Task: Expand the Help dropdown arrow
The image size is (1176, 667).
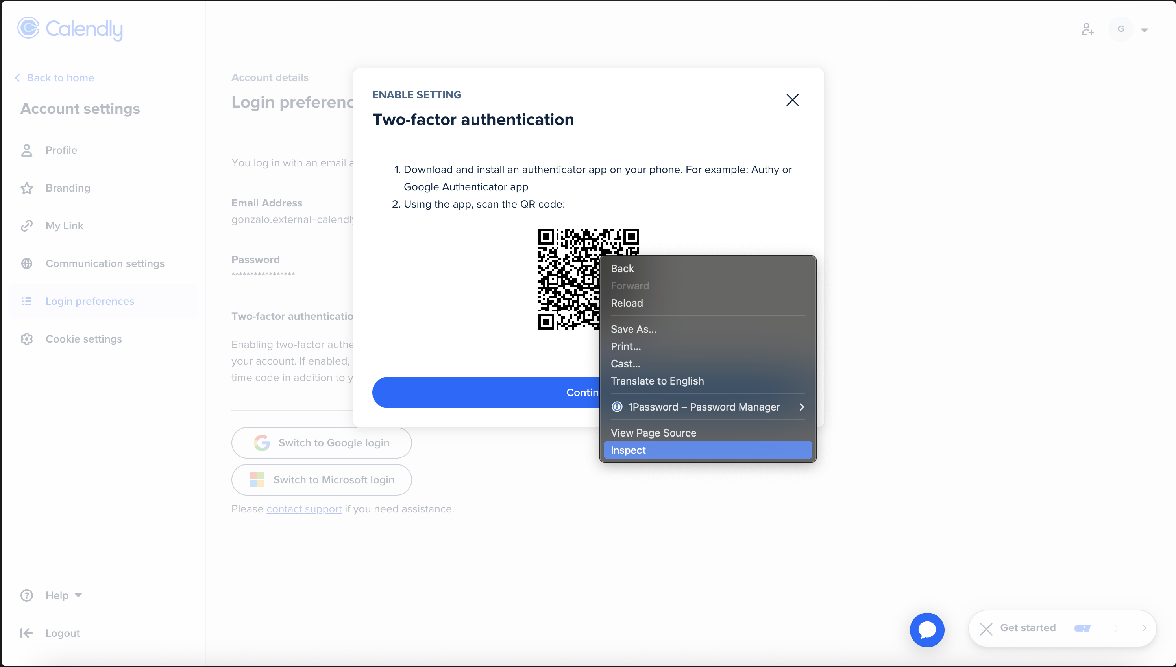Action: point(78,595)
